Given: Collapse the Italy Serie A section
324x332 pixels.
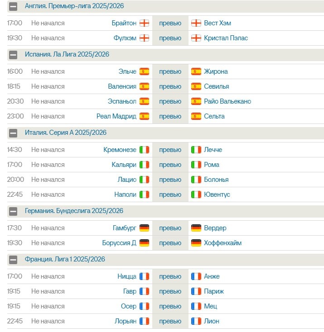Looking at the screenshot, I should [13, 133].
